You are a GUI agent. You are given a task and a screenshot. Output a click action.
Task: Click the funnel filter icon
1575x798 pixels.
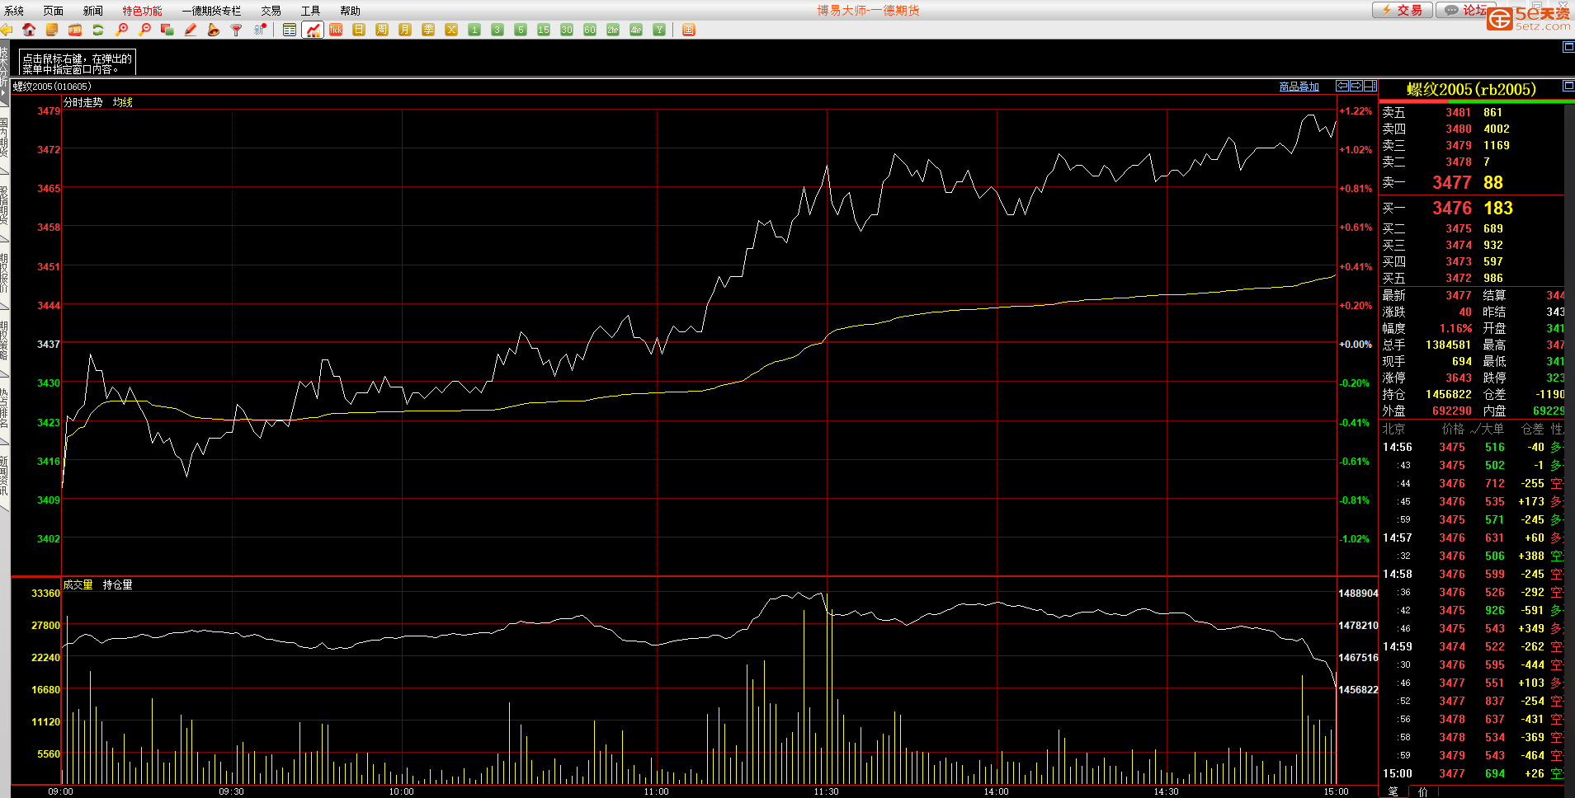237,30
